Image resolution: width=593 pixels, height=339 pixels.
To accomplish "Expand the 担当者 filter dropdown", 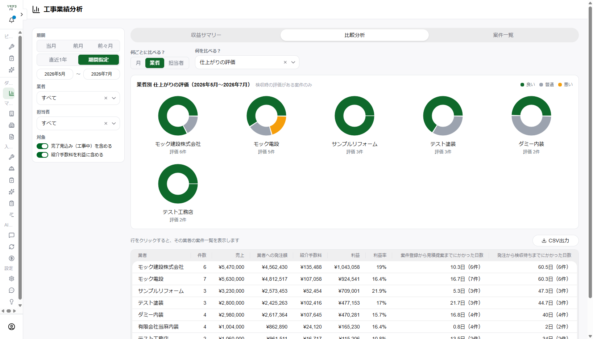I will pyautogui.click(x=114, y=123).
